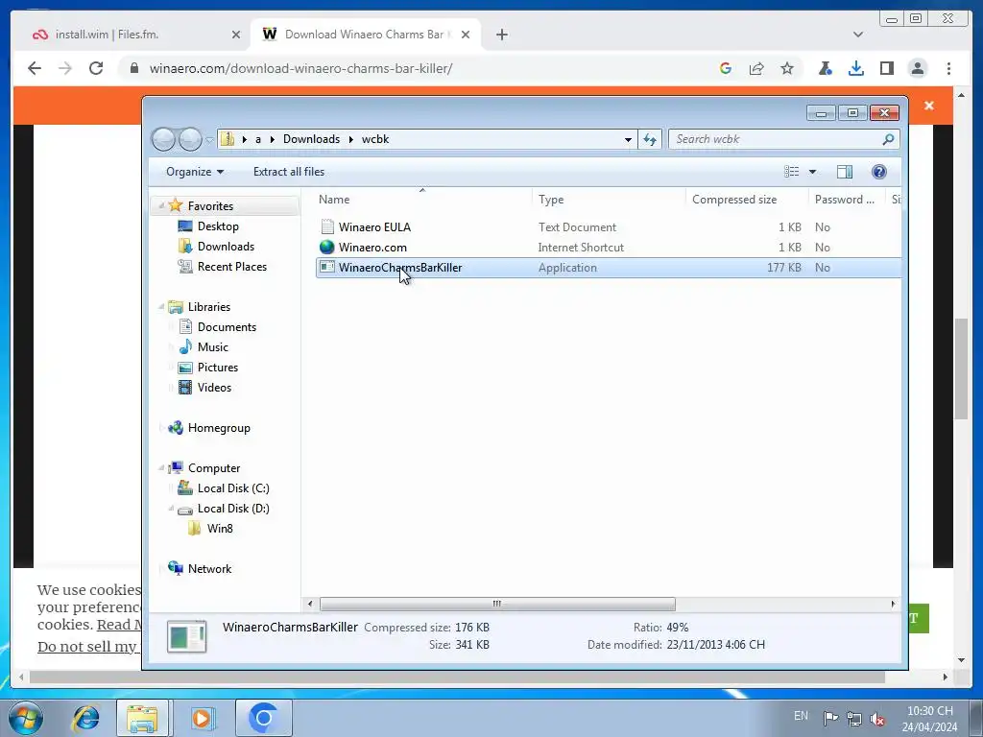Open Documents library
This screenshot has width=983, height=737.
point(227,327)
